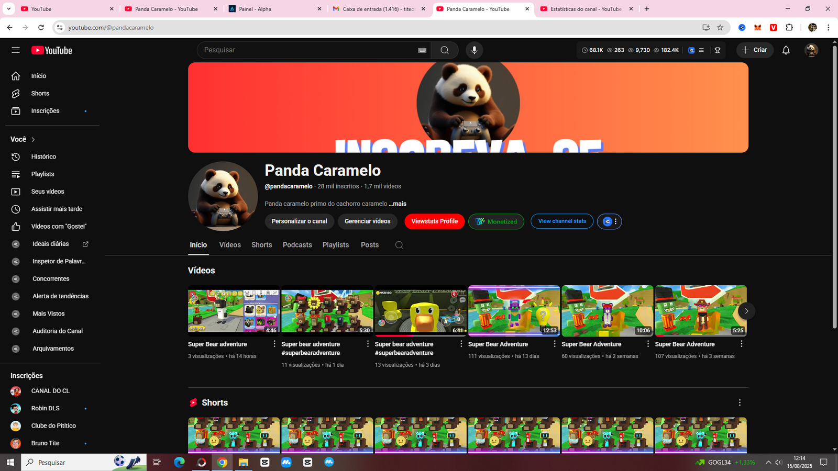Open Chrome tab search dropdown
838x471 pixels.
click(8, 9)
